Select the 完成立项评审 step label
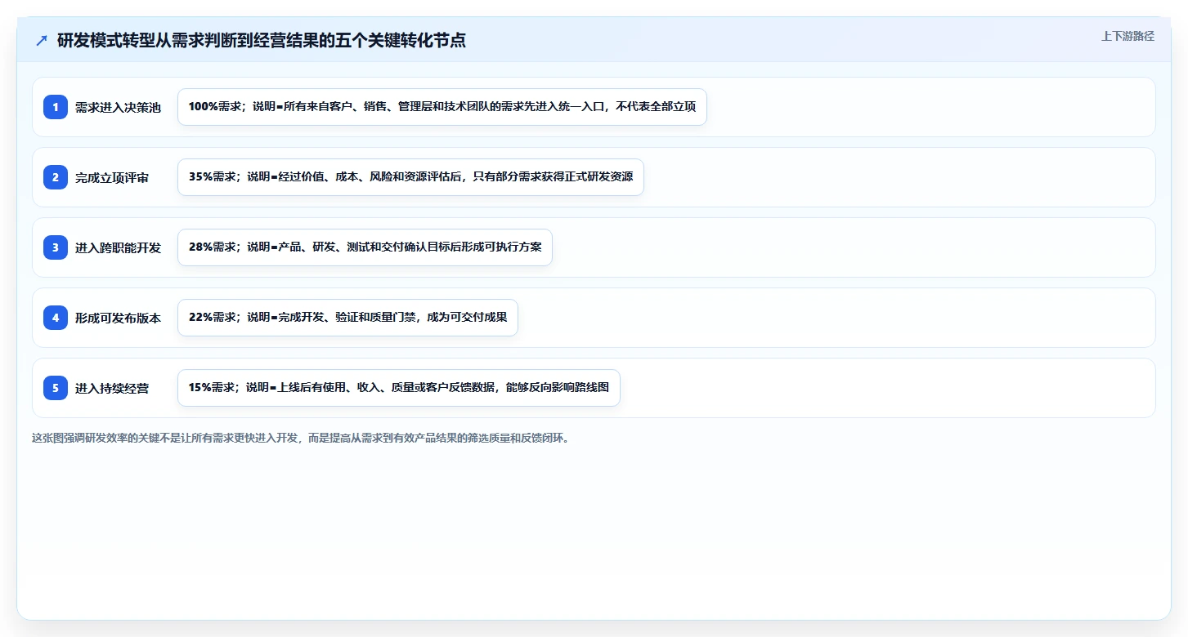This screenshot has height=637, width=1188. 112,178
